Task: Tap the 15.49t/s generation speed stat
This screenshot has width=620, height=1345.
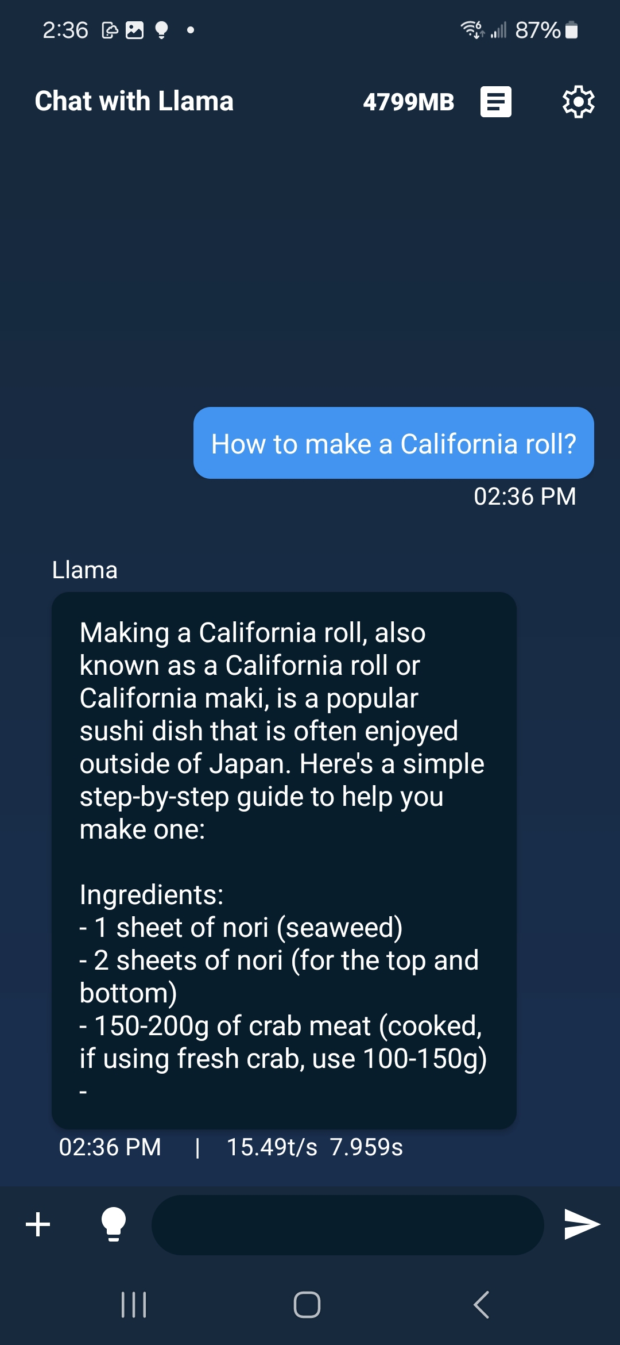Action: (x=272, y=1147)
